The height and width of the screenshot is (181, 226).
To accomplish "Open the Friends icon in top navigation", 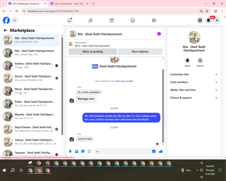I will tap(90, 20).
